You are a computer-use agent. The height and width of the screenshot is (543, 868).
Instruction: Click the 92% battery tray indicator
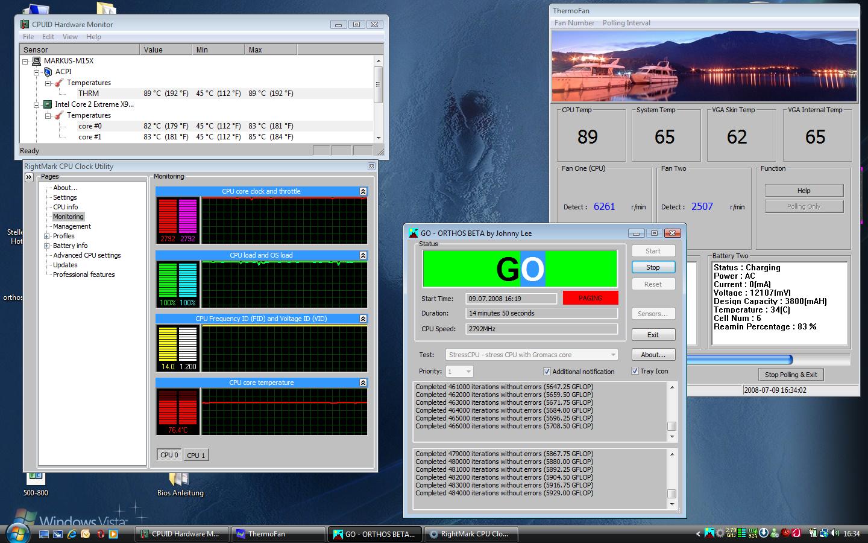click(752, 533)
